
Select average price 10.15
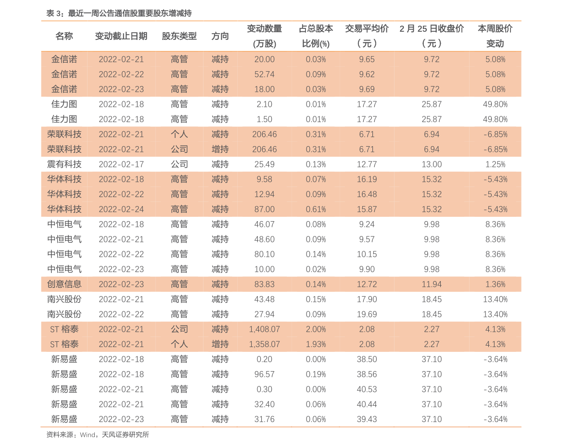tap(367, 254)
